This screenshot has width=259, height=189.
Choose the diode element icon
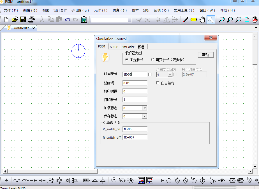click(x=42, y=181)
